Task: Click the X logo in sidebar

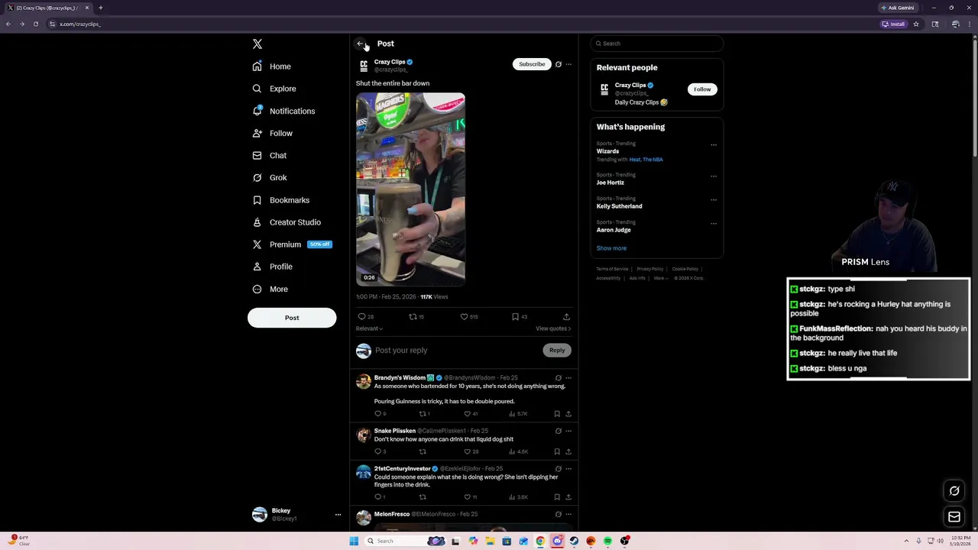Action: coord(257,44)
